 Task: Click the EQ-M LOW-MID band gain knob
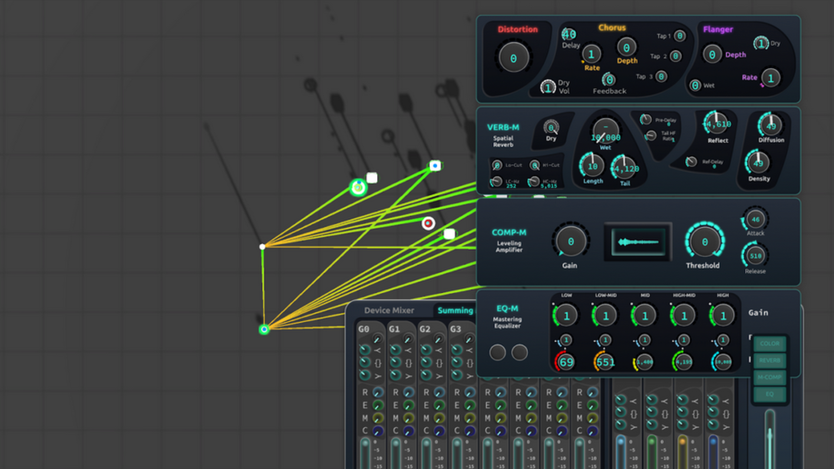point(606,316)
